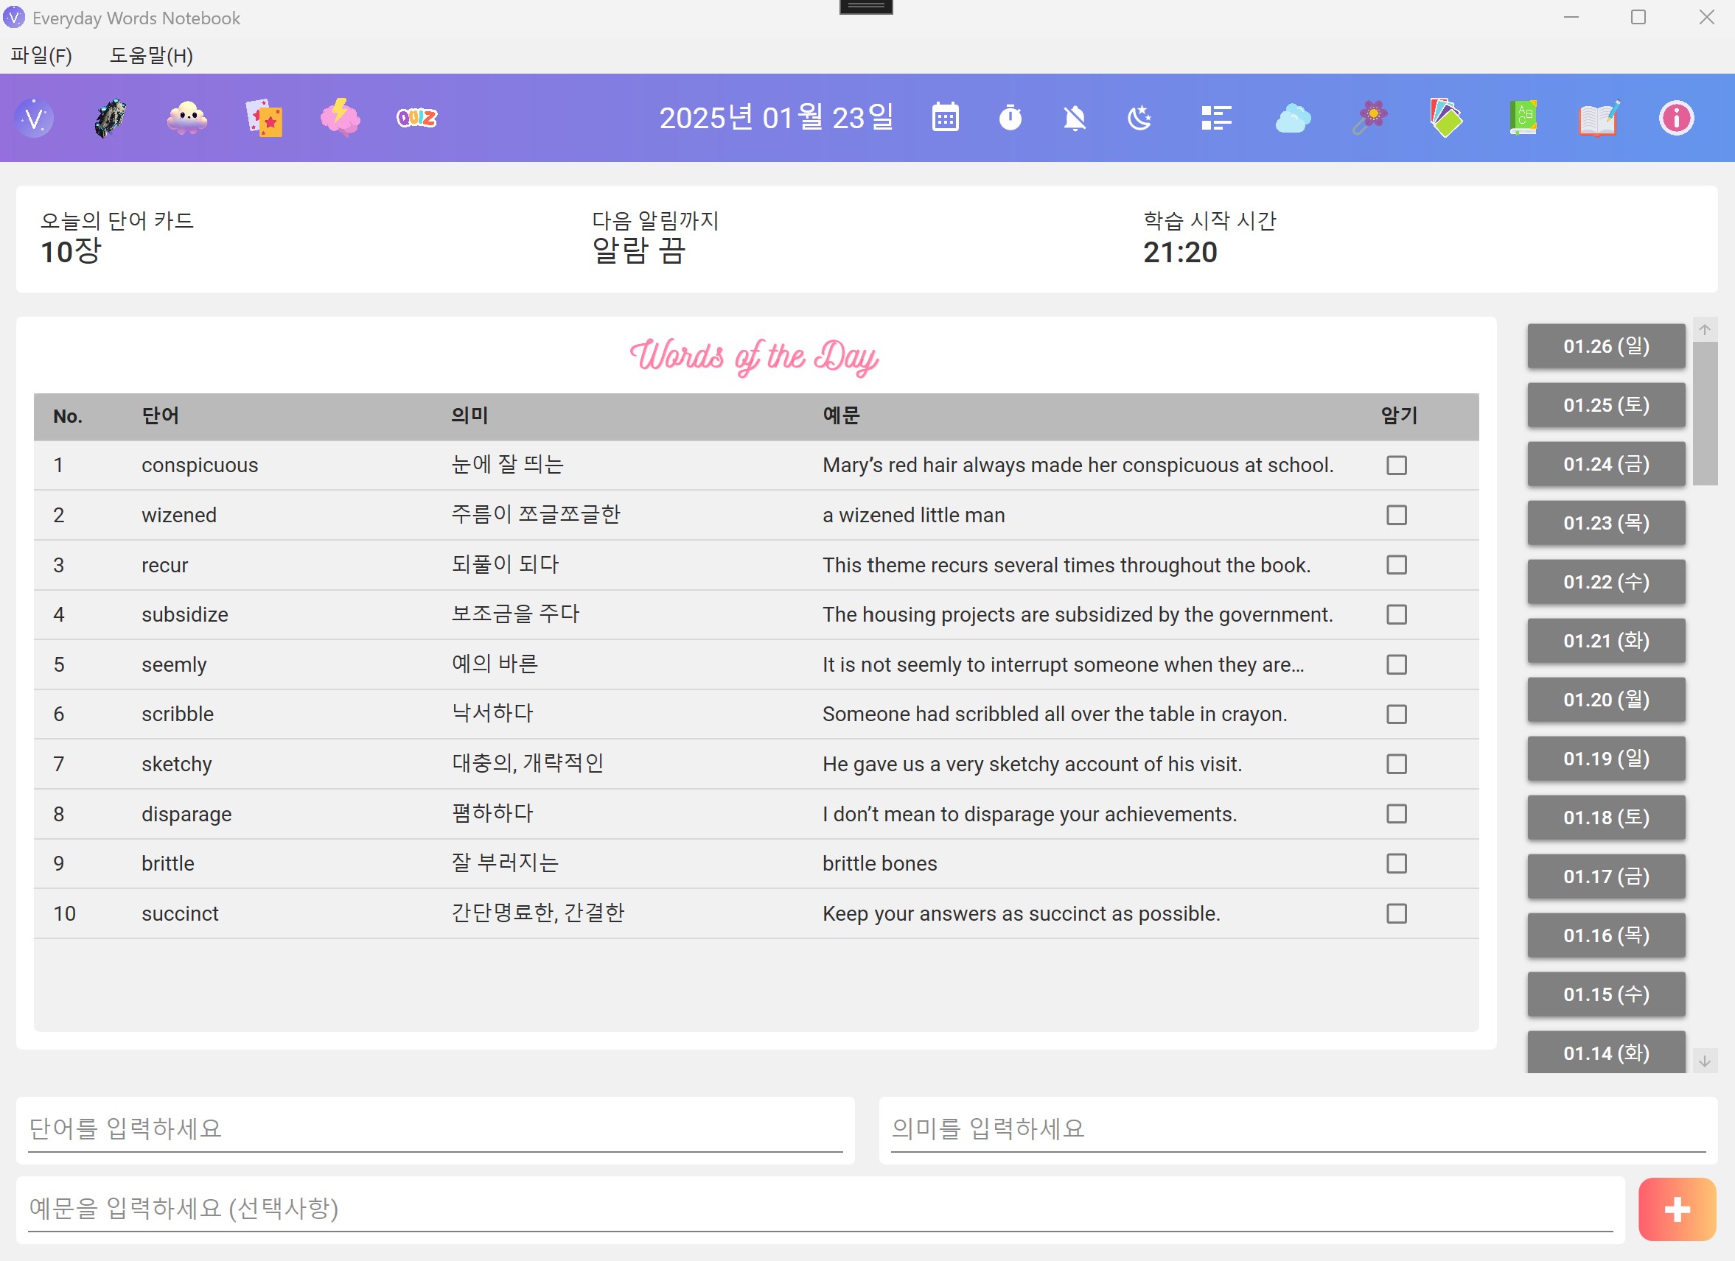Click the pink info icon
The width and height of the screenshot is (1735, 1261).
(x=1675, y=118)
